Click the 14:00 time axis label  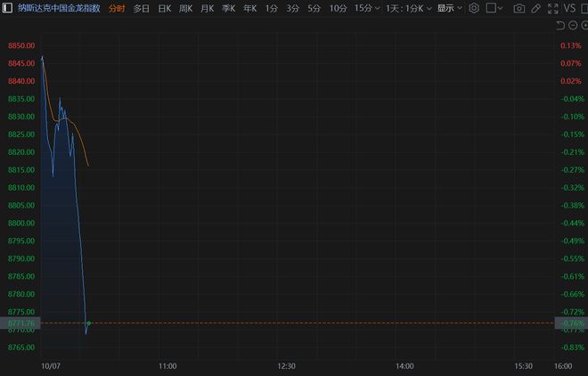tap(405, 366)
